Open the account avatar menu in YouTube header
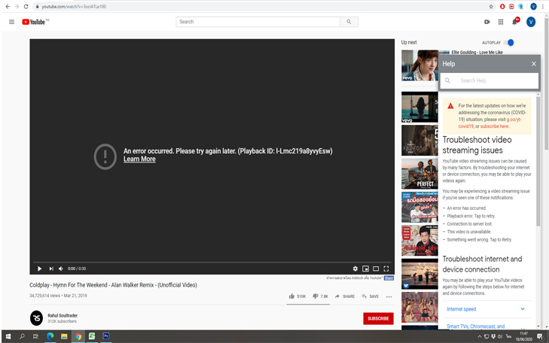Image resolution: width=549 pixels, height=343 pixels. click(531, 22)
